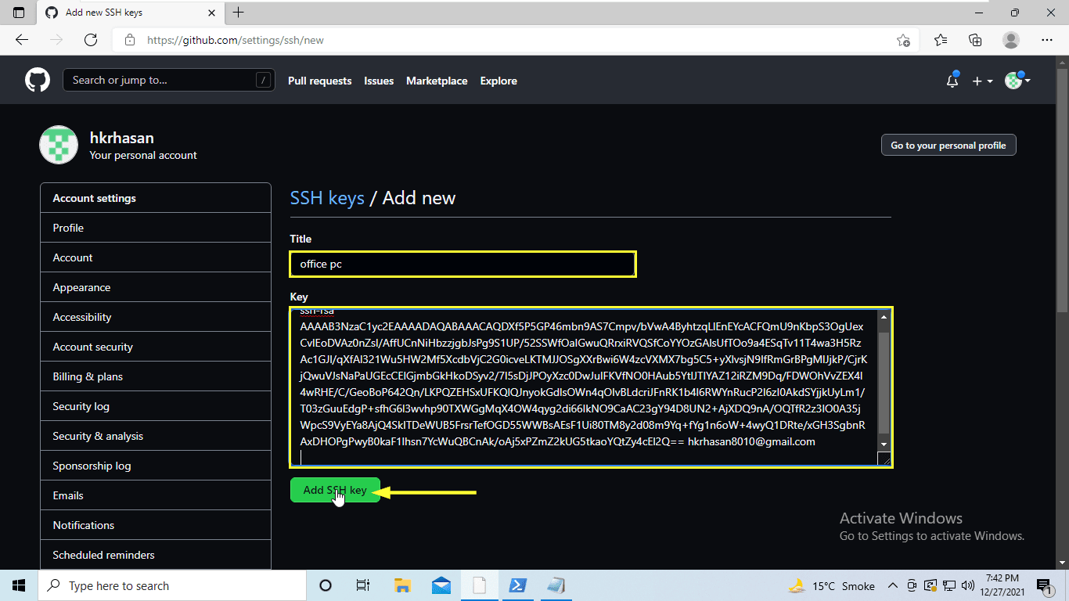This screenshot has width=1069, height=601.
Task: Click the textarea resize grip corner
Action: (x=884, y=459)
